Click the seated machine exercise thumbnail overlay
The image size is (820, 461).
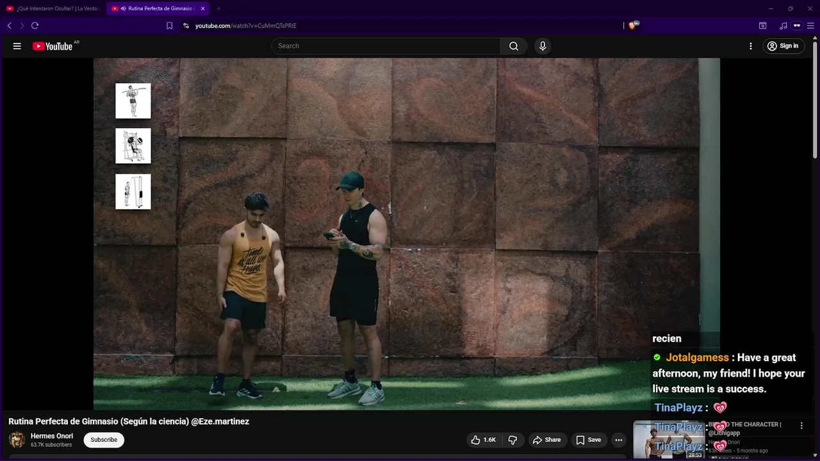click(133, 146)
